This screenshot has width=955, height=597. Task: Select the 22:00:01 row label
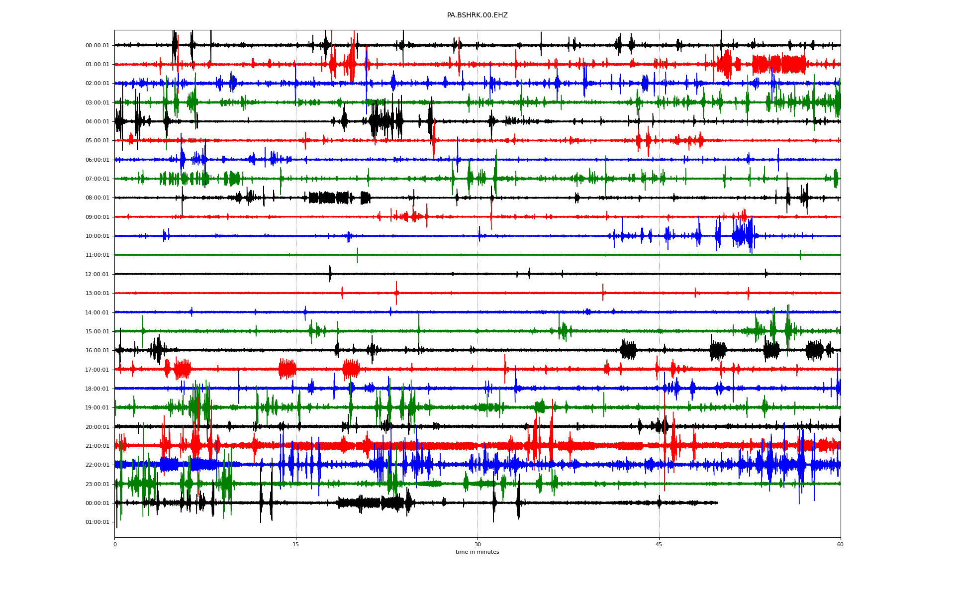97,465
